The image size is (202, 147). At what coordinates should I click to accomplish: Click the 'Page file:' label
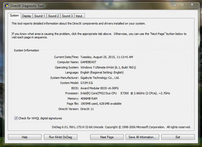[73, 104]
